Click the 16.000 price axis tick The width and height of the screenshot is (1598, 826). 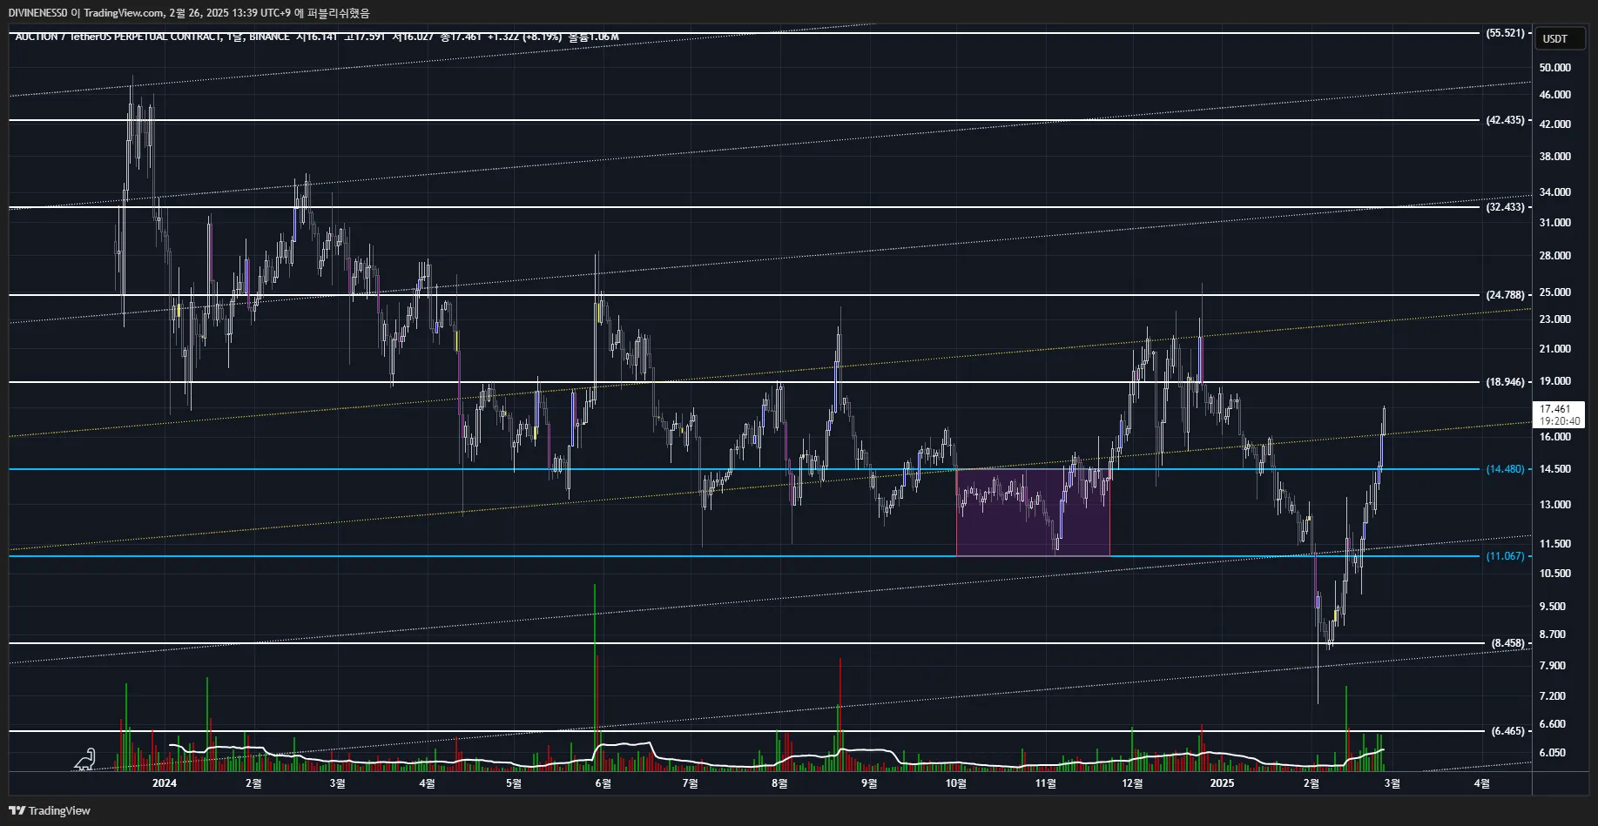pos(1554,437)
